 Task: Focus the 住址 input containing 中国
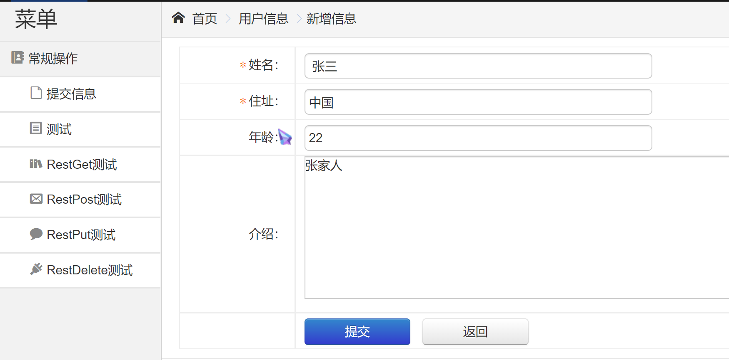click(x=478, y=102)
